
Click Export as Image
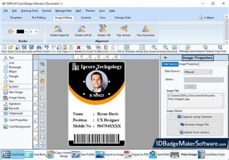click(109, 155)
